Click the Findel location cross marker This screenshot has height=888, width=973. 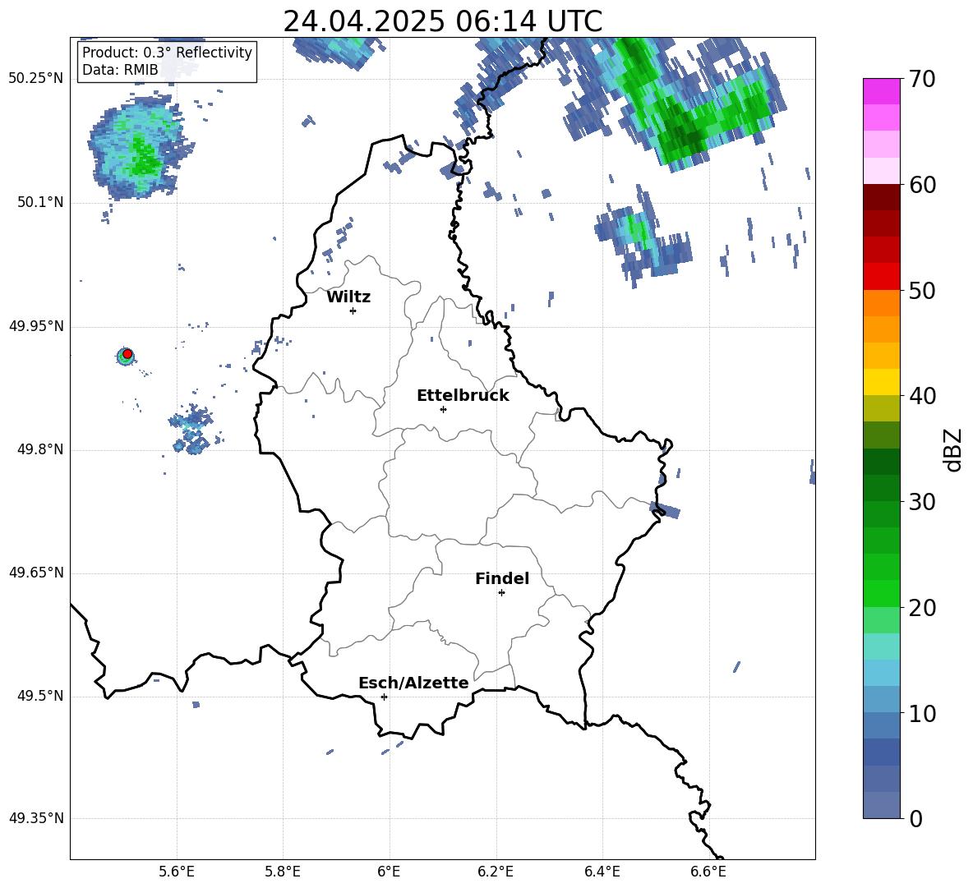tap(501, 593)
